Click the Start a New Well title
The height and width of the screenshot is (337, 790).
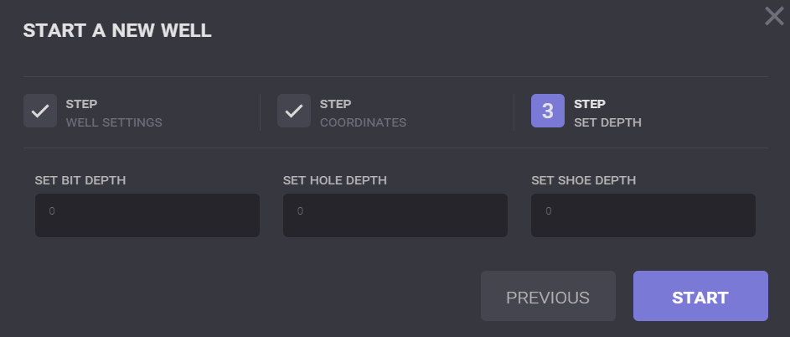[117, 32]
